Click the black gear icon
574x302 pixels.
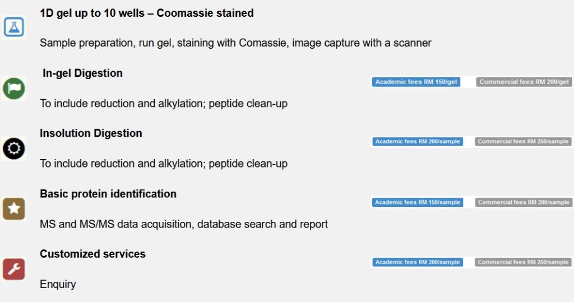13,148
